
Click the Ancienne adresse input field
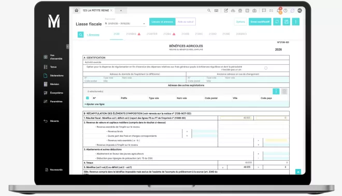238,79
